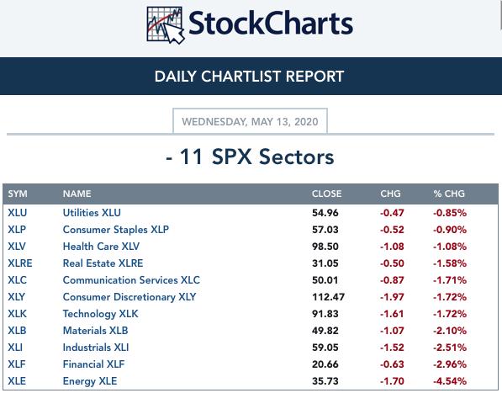Open Consumer Discretionary XLY link
This screenshot has width=502, height=393.
129,297
